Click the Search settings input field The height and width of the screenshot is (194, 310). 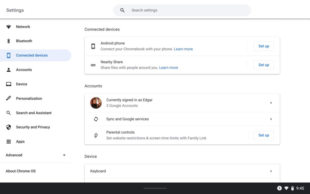[x=186, y=10]
